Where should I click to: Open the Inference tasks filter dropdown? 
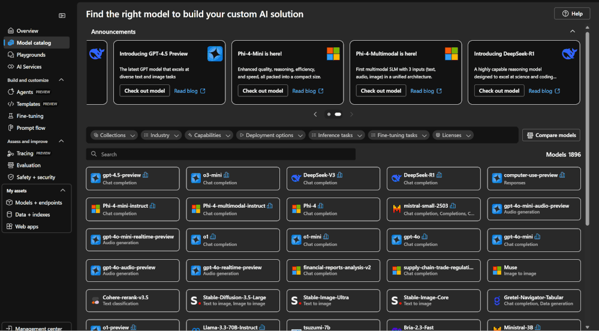coord(336,135)
